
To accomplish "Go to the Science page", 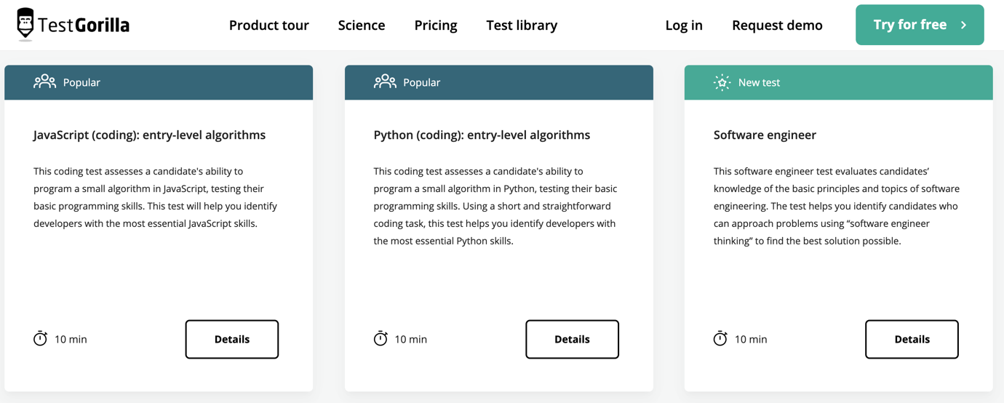I will [x=362, y=25].
